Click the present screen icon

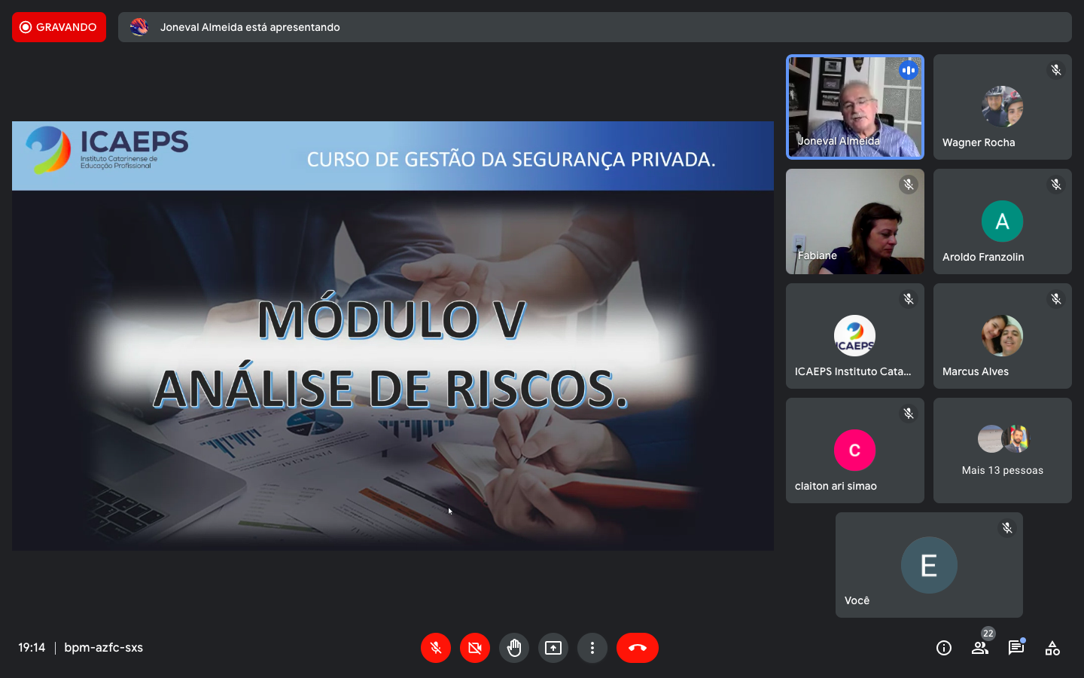click(553, 648)
